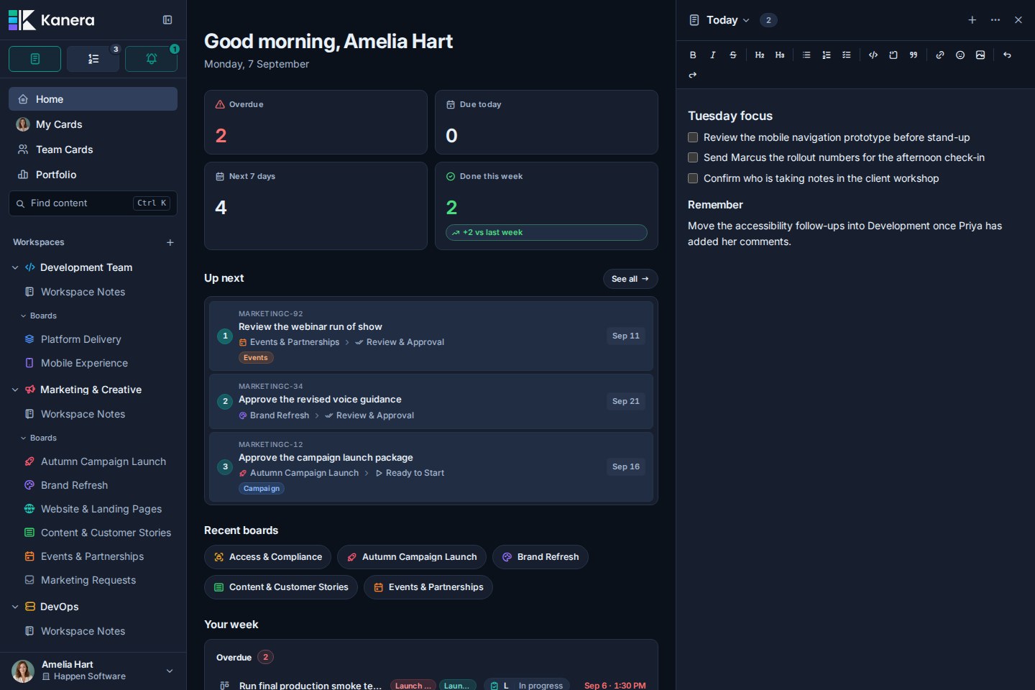Open the notifications bell in sidebar
This screenshot has width=1035, height=690.
point(151,59)
